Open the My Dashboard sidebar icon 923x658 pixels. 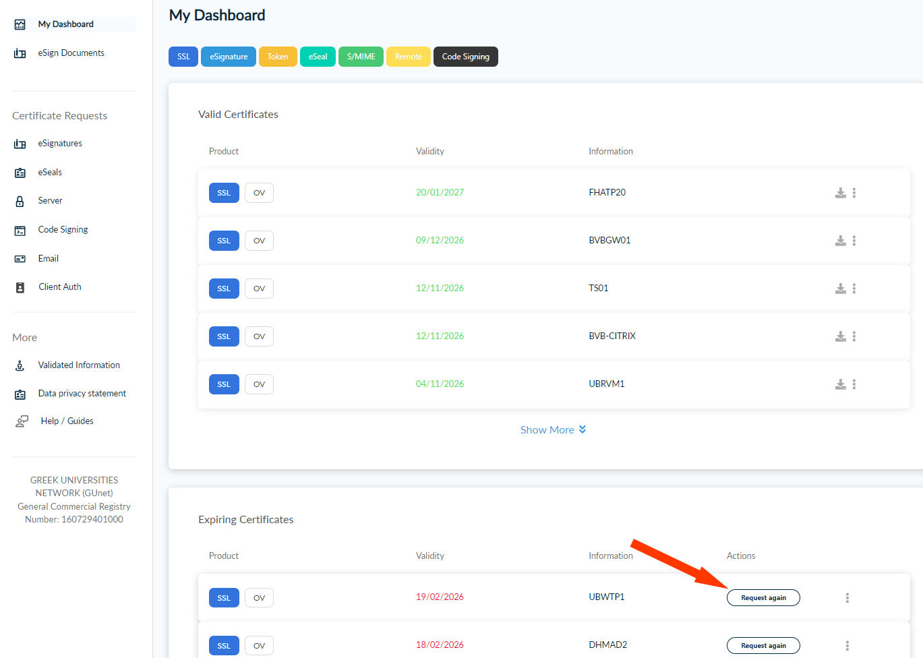pos(20,24)
